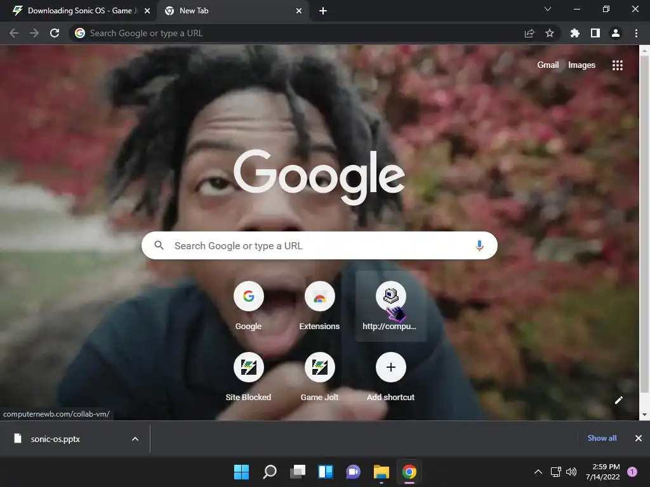Screen dimensions: 650x487
Task: Close the downloads bar
Action: click(639, 438)
